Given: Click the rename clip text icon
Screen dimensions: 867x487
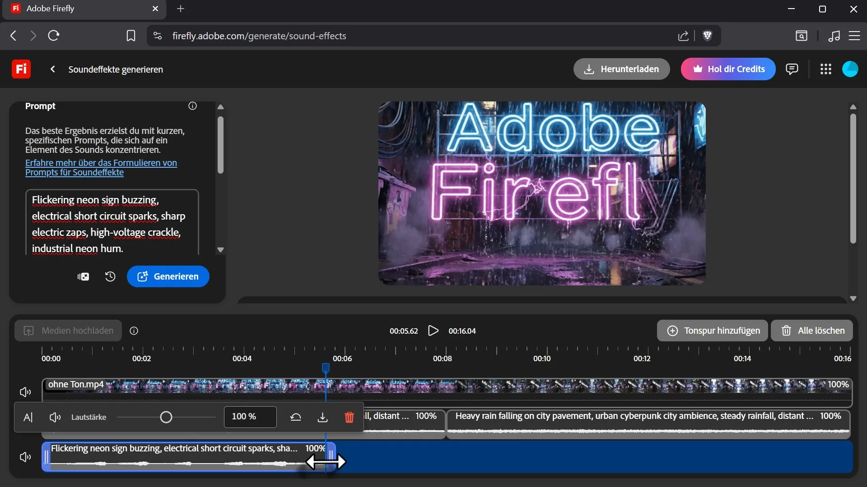Looking at the screenshot, I should pos(28,417).
